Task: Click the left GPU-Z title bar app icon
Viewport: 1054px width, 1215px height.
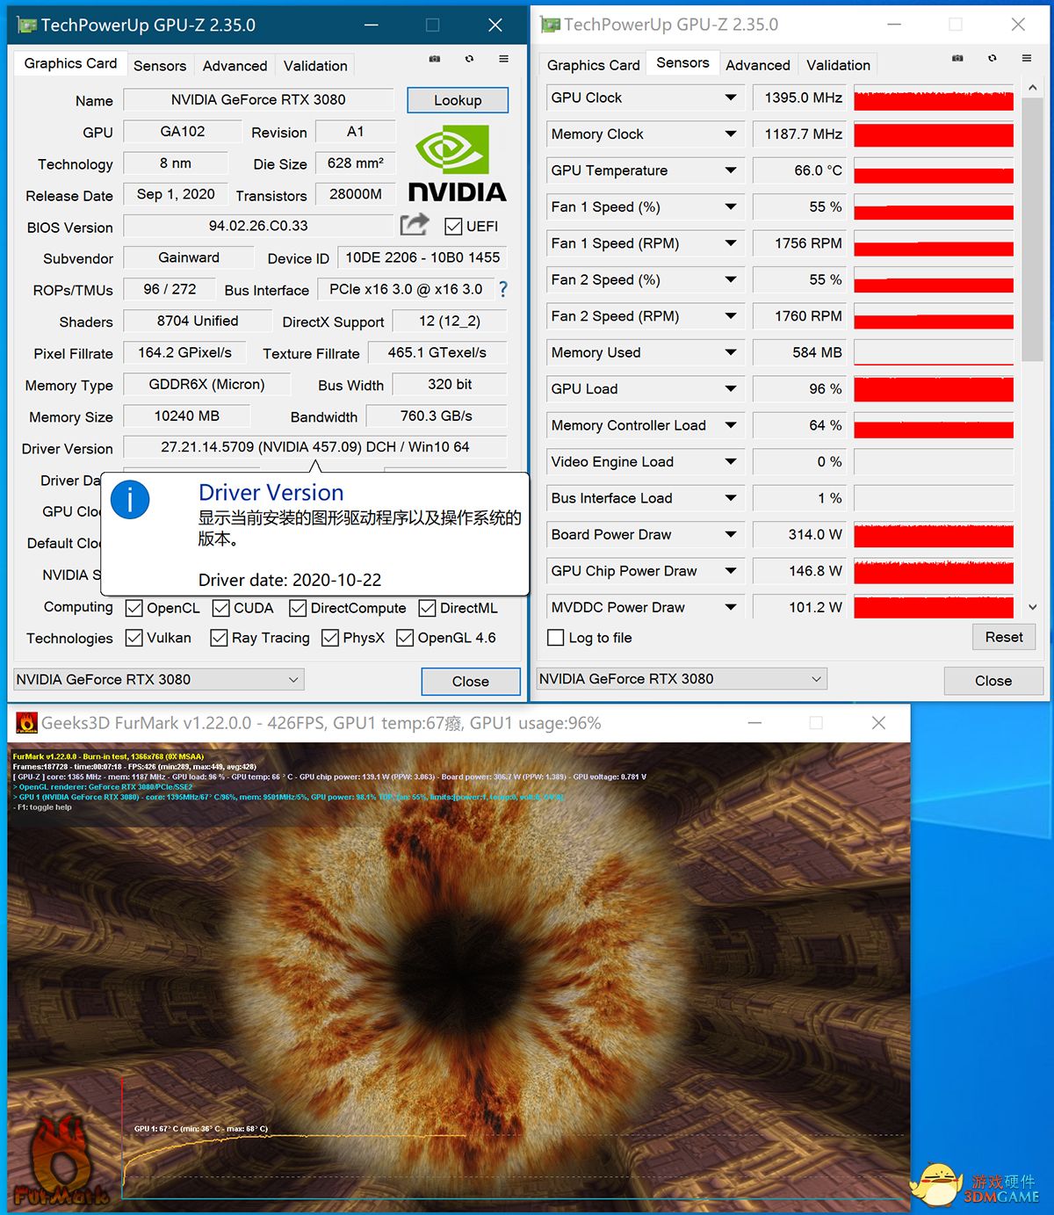Action: coord(27,25)
